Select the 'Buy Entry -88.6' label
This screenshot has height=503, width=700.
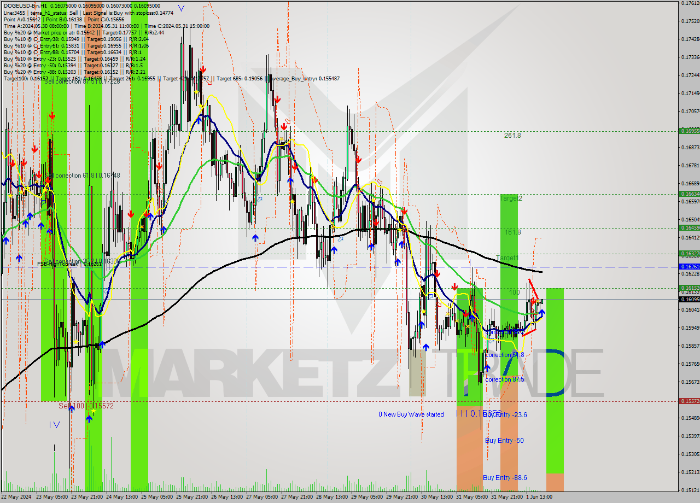point(505,478)
